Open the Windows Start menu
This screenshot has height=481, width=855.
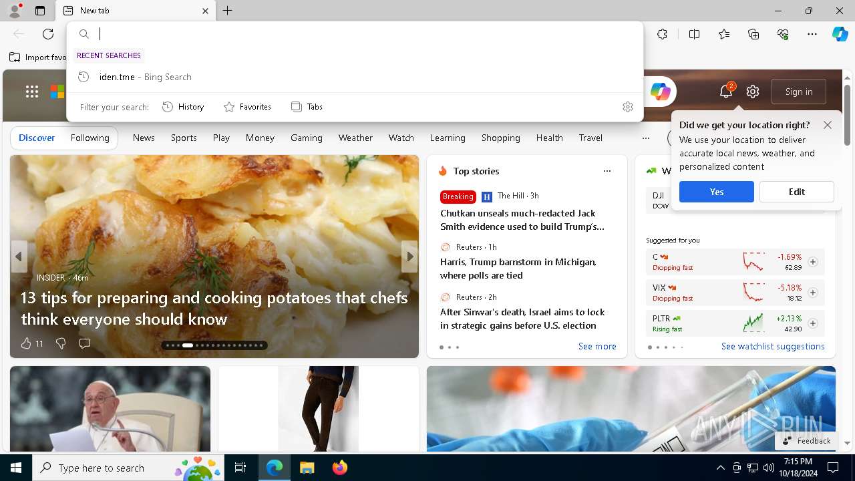[x=16, y=468]
